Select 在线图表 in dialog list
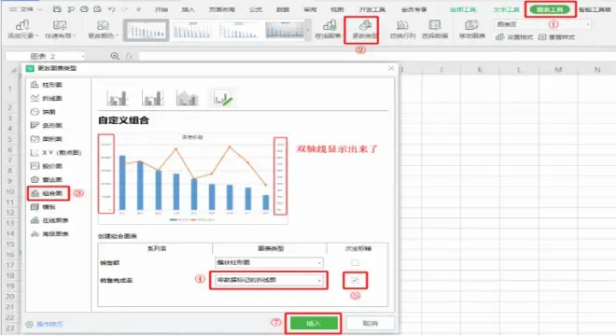 [49, 220]
